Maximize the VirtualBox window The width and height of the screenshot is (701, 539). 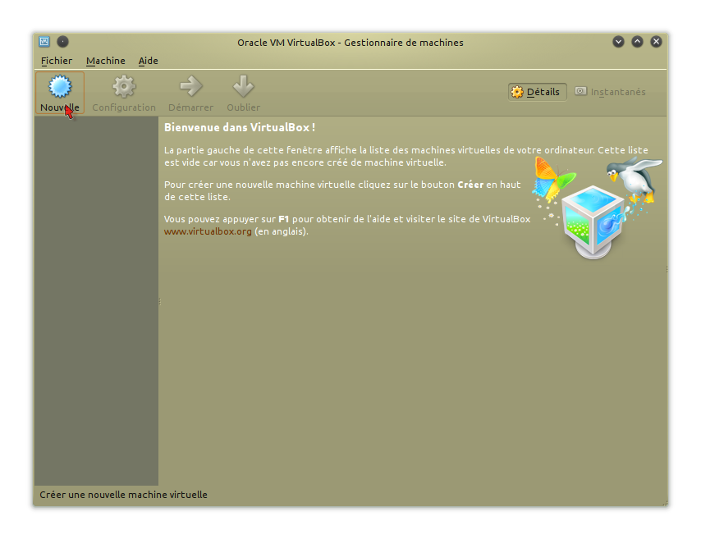tap(637, 42)
